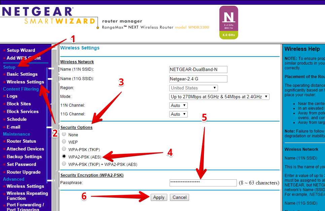Open the 11G Channel dropdown

coord(178,114)
